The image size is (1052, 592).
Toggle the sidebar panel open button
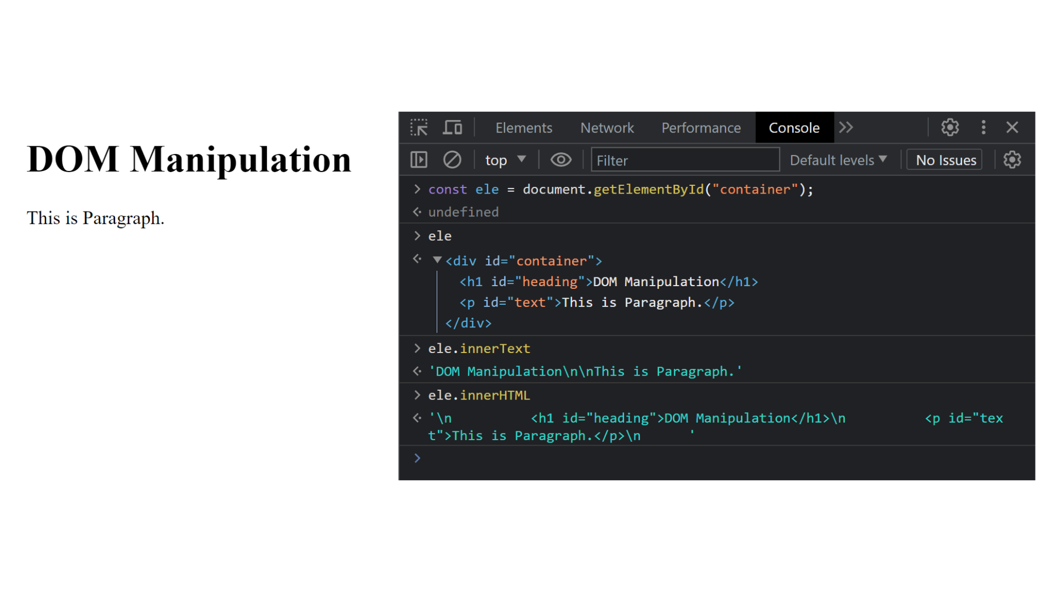[420, 160]
